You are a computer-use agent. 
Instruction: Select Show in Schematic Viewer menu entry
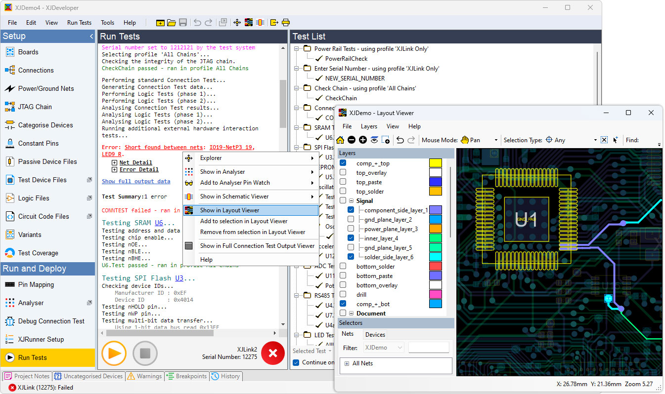[251, 197]
